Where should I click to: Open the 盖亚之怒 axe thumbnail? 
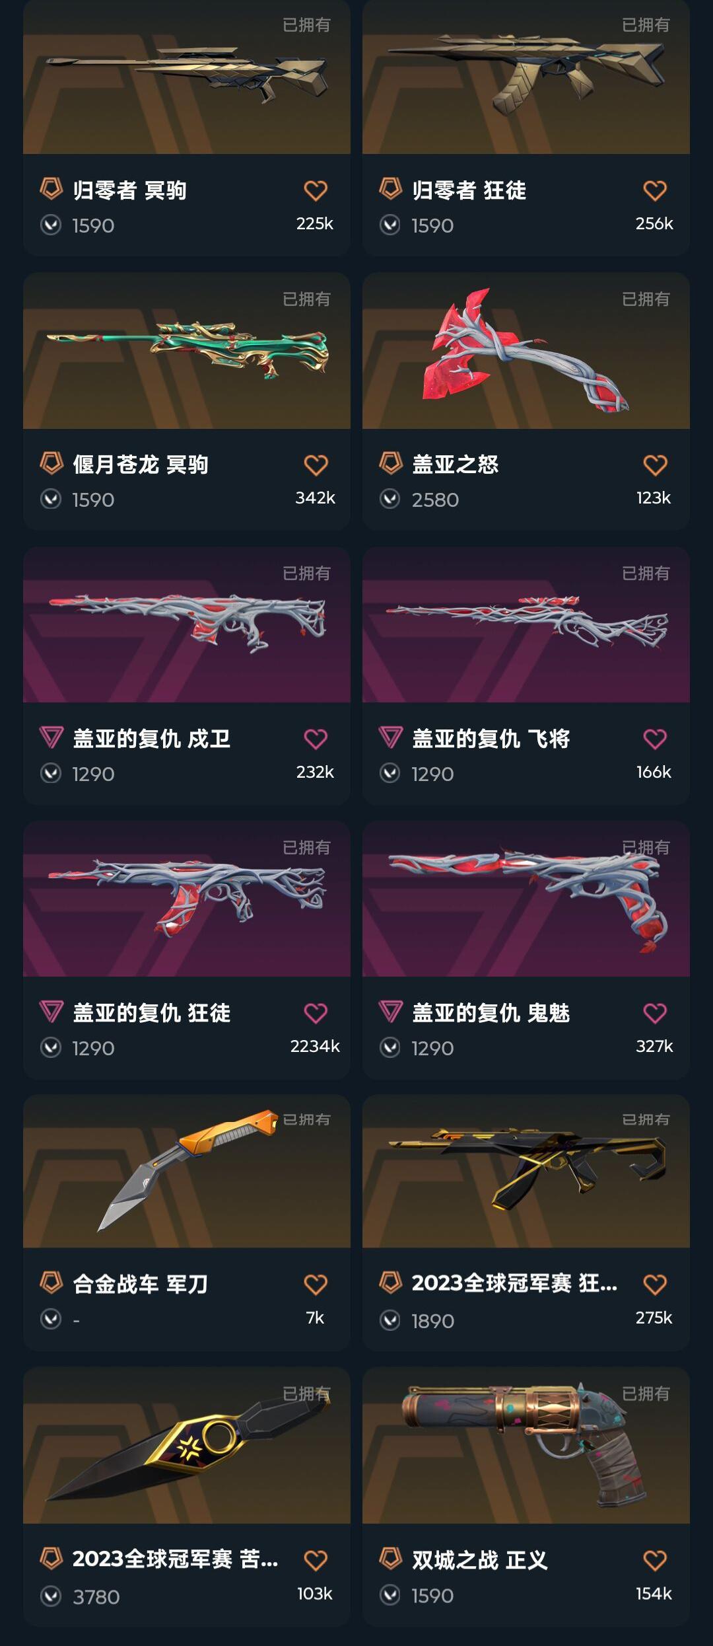tap(526, 351)
